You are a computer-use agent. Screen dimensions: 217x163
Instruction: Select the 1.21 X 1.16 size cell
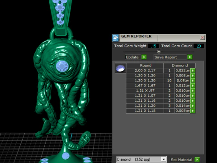tap(145, 101)
